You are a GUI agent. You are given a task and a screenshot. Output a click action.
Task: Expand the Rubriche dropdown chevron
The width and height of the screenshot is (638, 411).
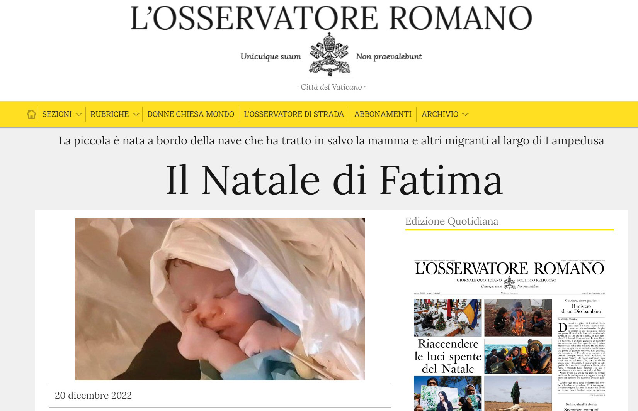point(136,114)
